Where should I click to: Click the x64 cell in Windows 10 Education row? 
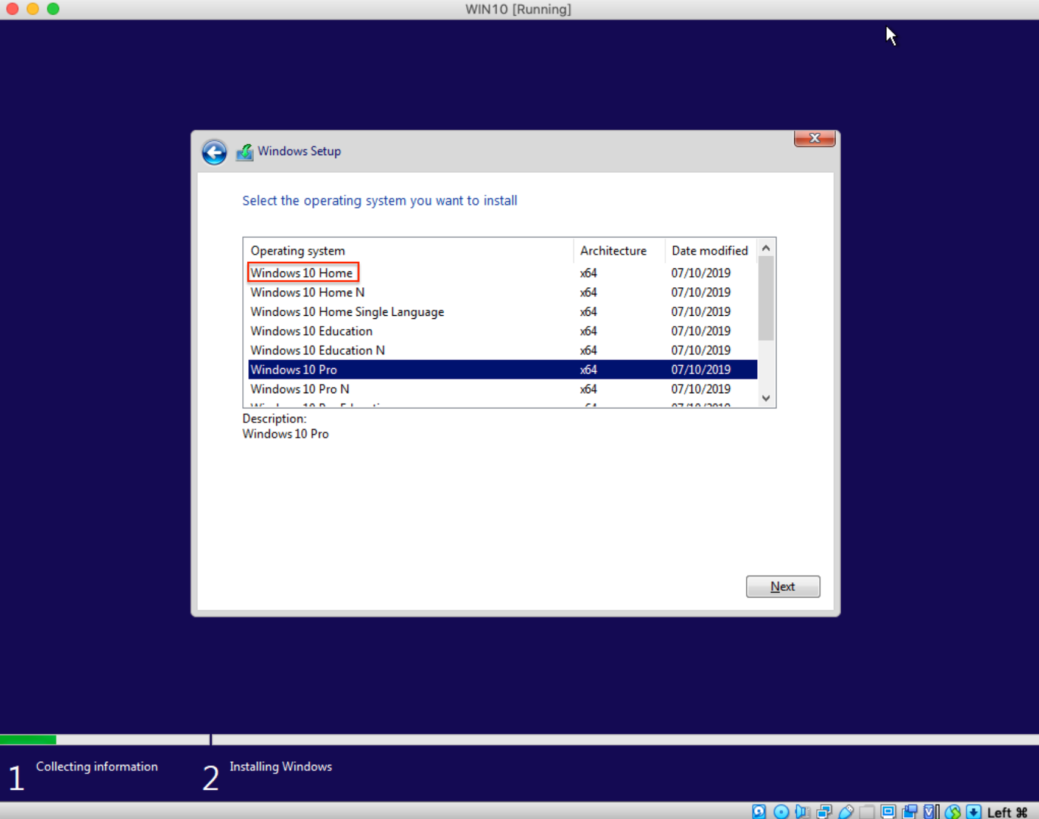(588, 331)
